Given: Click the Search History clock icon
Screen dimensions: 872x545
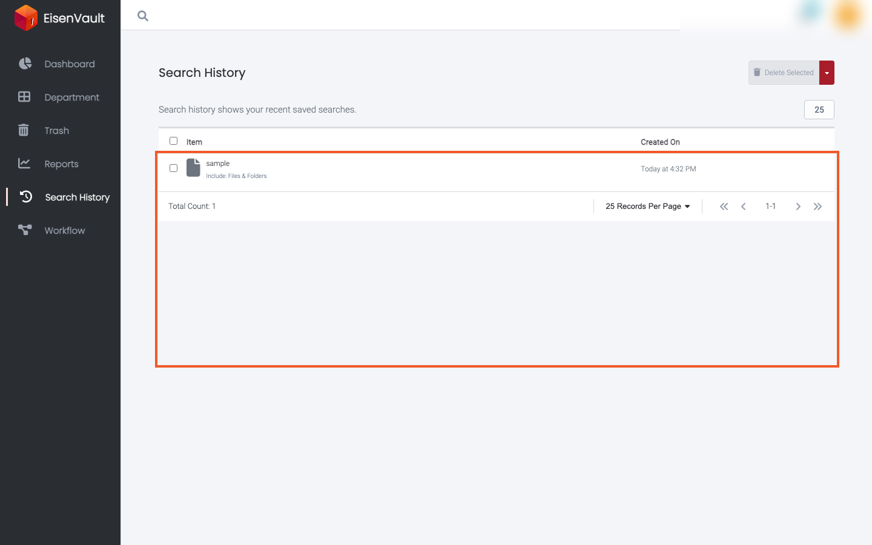Looking at the screenshot, I should point(26,196).
